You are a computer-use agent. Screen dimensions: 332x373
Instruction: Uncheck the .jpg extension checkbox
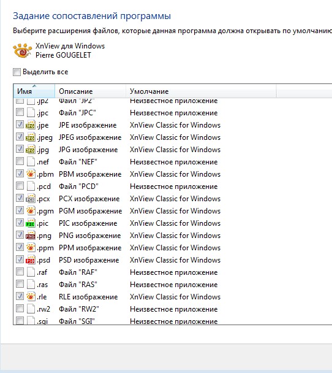(20, 149)
